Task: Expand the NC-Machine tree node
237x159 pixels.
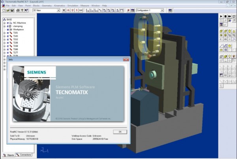Action: coord(4,23)
